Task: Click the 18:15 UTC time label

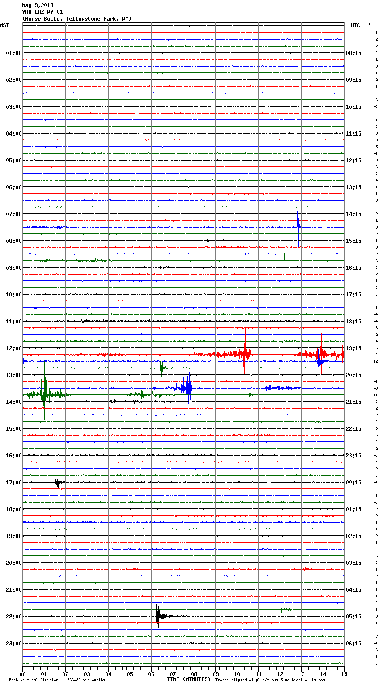Action: point(354,322)
